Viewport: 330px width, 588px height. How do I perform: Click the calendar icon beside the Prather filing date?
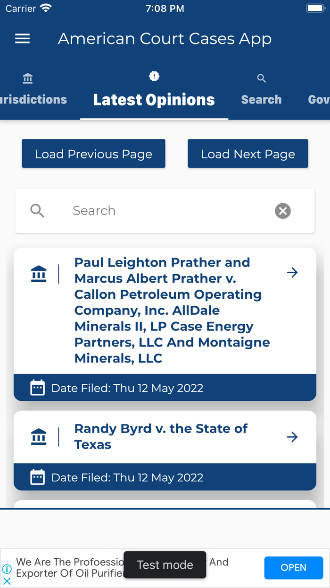[x=37, y=387]
